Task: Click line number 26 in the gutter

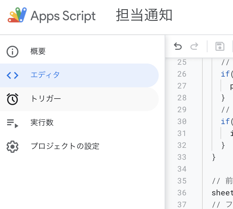Action: point(182,74)
